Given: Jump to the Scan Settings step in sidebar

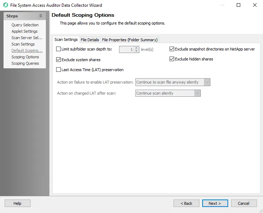Looking at the screenshot, I should pyautogui.click(x=23, y=44).
